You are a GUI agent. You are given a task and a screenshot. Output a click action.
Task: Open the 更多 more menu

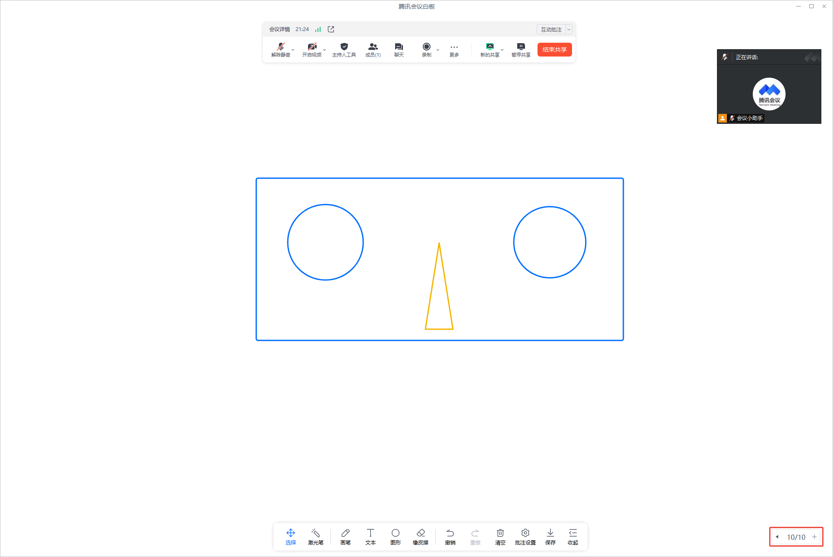[x=454, y=50]
